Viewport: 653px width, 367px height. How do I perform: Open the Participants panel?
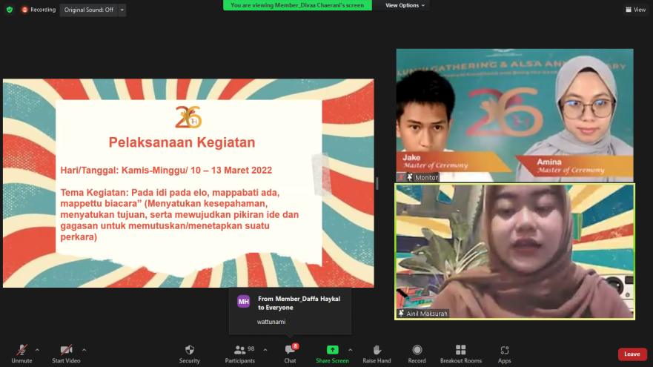click(x=240, y=354)
